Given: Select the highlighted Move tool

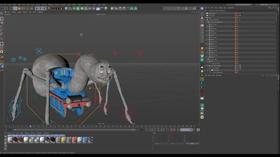Looking at the screenshot, I should pos(15,8).
